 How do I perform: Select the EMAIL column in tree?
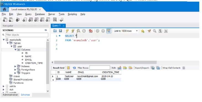28,60
